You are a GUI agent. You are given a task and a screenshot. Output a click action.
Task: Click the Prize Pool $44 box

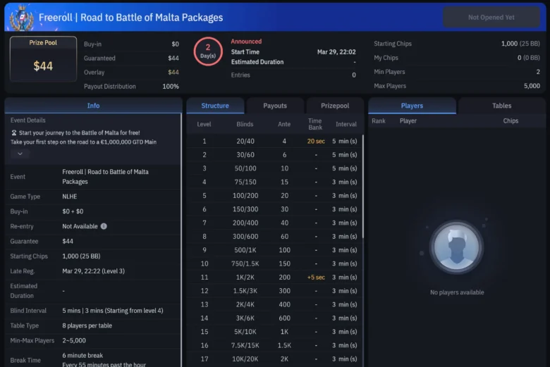pos(43,58)
